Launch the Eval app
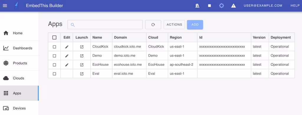 pyautogui.click(x=82, y=74)
